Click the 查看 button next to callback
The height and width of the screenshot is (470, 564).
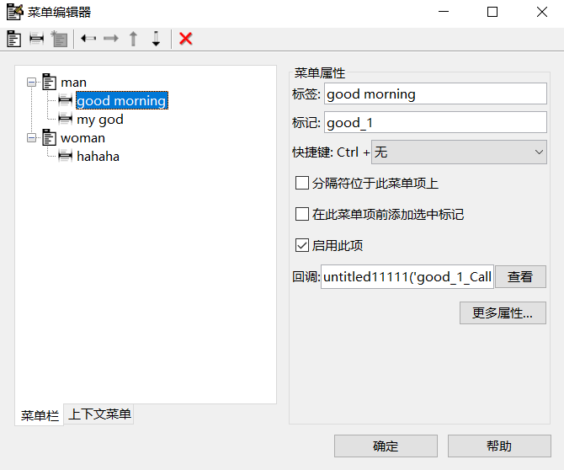(520, 277)
